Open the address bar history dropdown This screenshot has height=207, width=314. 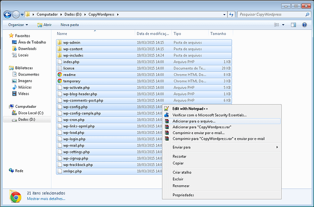point(224,15)
